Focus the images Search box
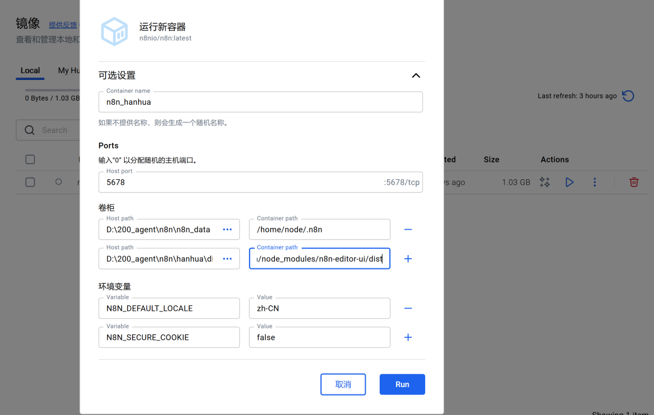Screen dimensions: 654x415 click(48, 130)
